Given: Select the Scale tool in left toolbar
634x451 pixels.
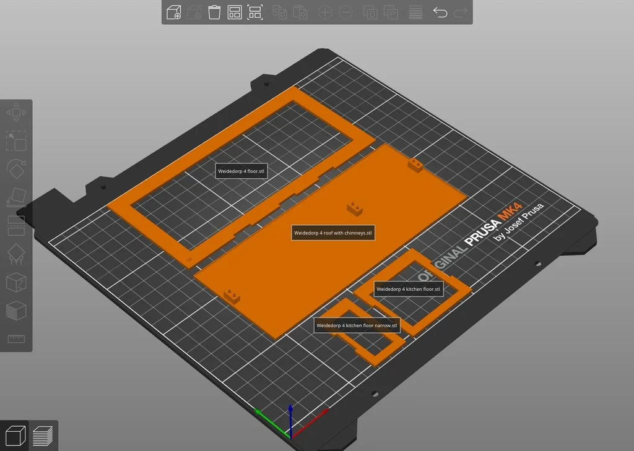Looking at the screenshot, I should (x=16, y=141).
